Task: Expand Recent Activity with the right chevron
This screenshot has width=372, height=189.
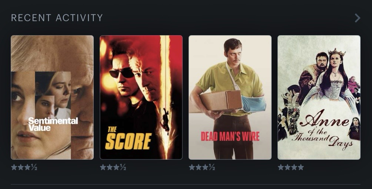Action: pos(358,18)
